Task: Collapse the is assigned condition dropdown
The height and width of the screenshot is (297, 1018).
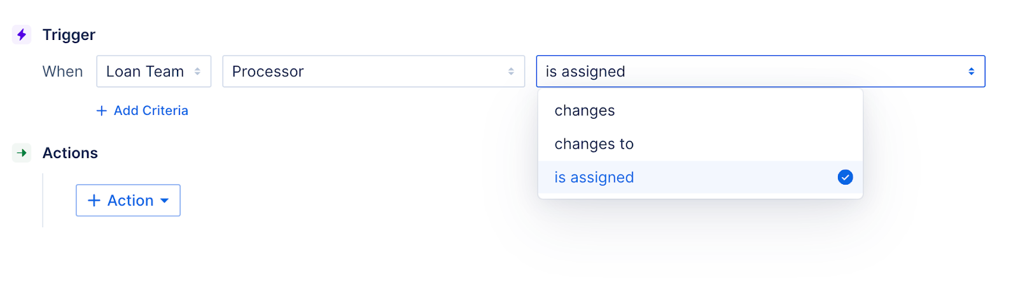Action: coord(760,72)
